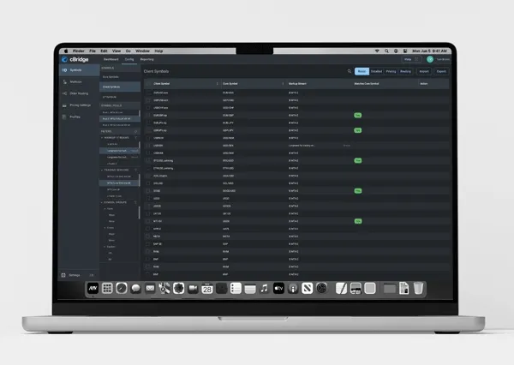
Task: Click the Import button
Action: [423, 72]
